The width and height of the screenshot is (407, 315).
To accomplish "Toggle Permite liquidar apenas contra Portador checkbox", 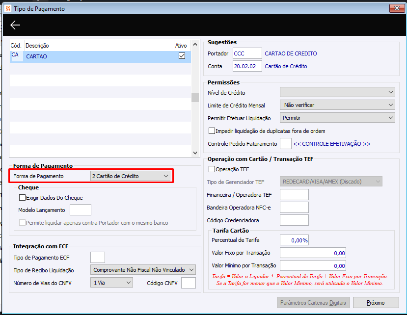I will (22, 223).
